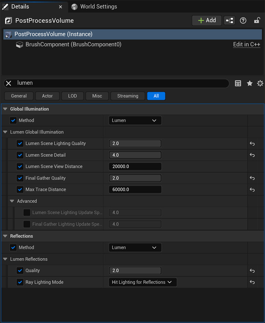Image resolution: width=265 pixels, height=323 pixels.
Task: Clear the lumen search with the X icon
Action: 9,83
